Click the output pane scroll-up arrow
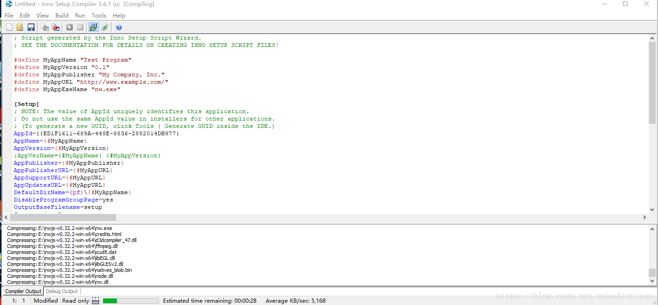Screen dimensions: 658x305 tap(652, 229)
